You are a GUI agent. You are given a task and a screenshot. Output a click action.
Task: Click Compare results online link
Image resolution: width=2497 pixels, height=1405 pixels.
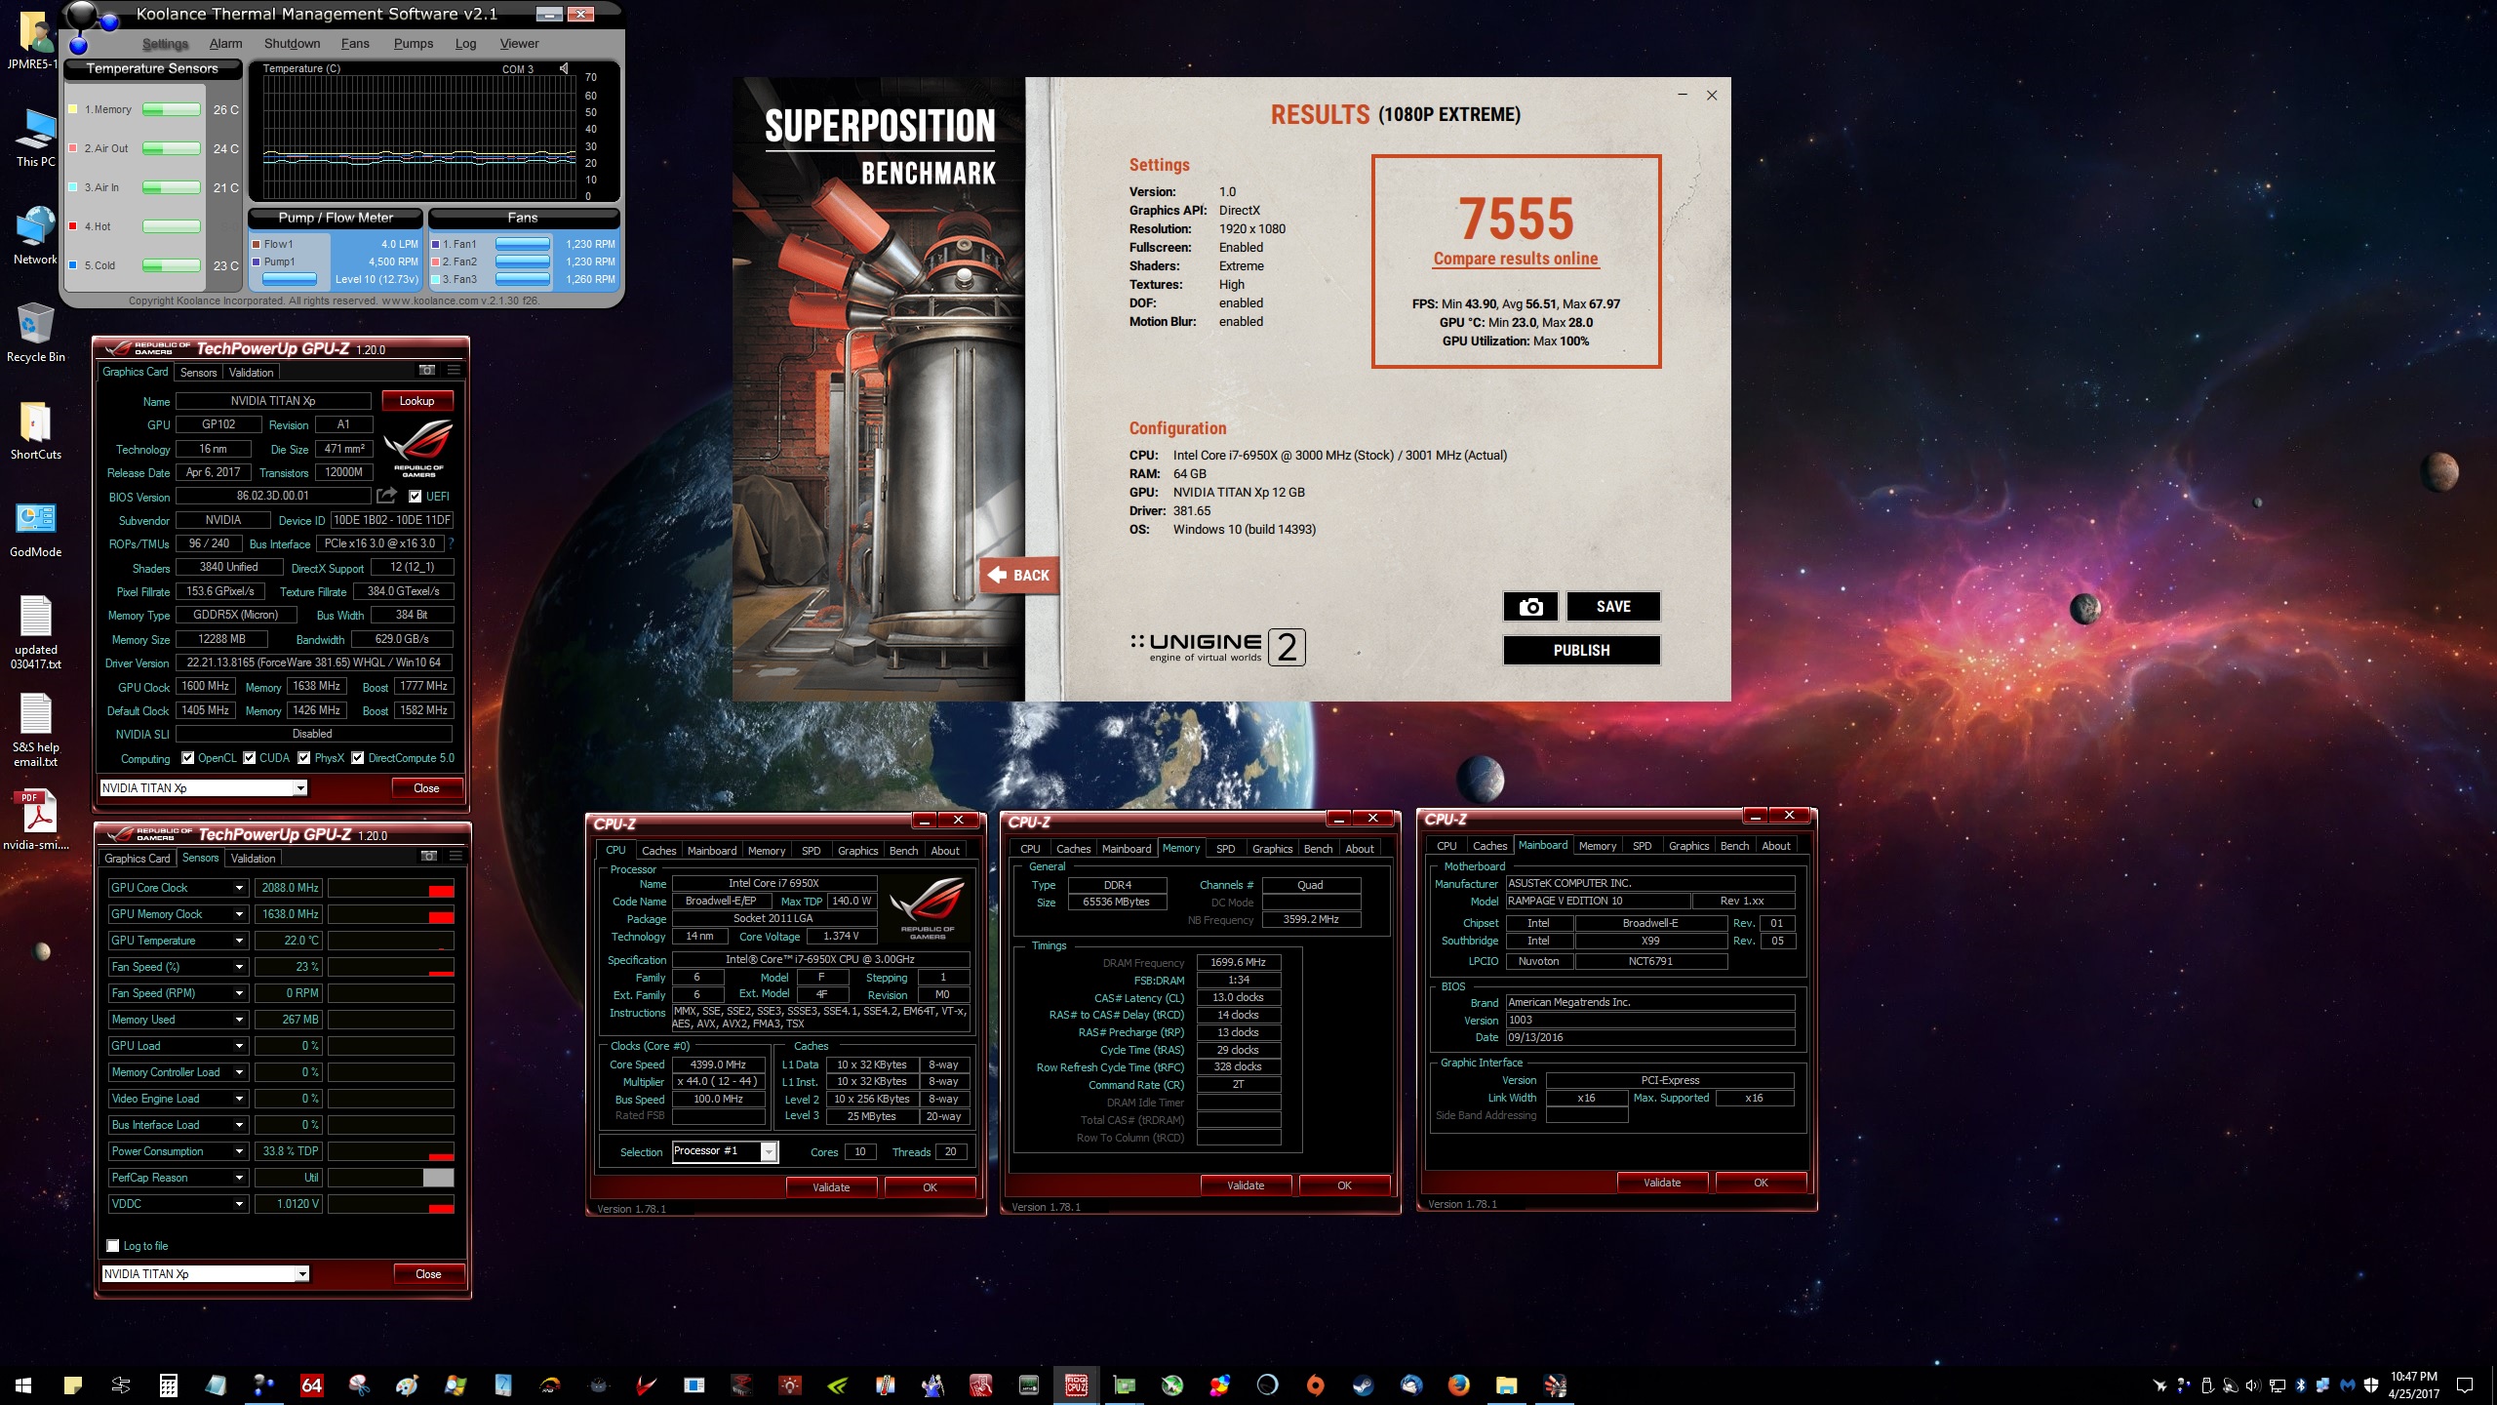(1516, 259)
